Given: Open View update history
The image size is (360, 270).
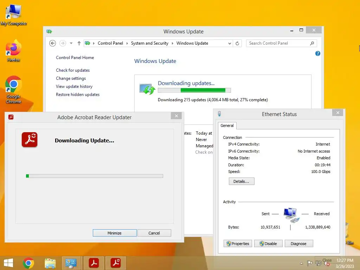Looking at the screenshot, I should pyautogui.click(x=74, y=86).
